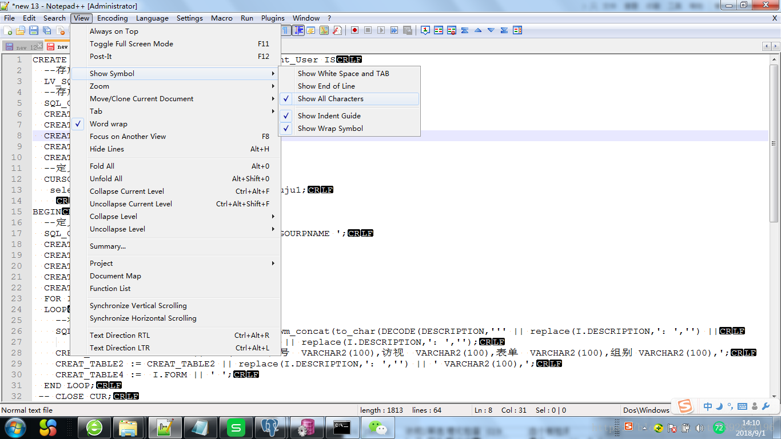The image size is (781, 439).
Task: Enable Show White Space and TAB
Action: [x=349, y=73]
